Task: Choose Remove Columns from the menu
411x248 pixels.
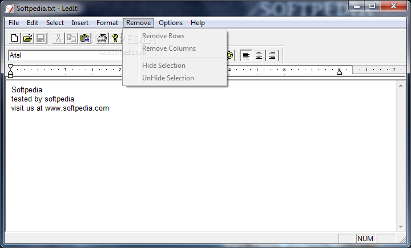Action: coord(175,48)
